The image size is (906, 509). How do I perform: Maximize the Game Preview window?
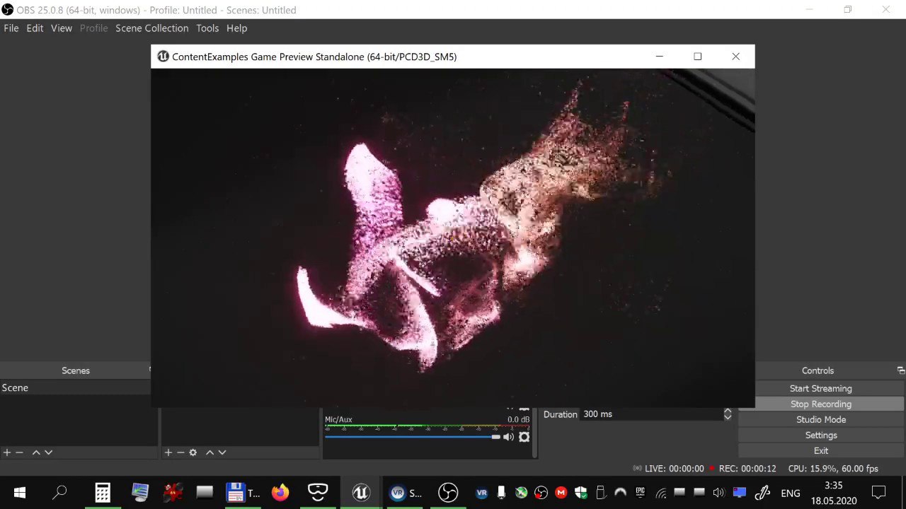coord(697,57)
